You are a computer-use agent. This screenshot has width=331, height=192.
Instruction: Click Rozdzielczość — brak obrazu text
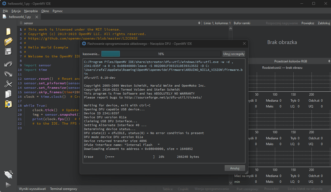(282, 68)
